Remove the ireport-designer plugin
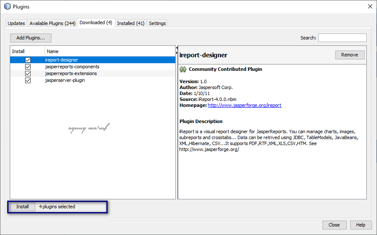The height and width of the screenshot is (235, 377). pos(350,55)
